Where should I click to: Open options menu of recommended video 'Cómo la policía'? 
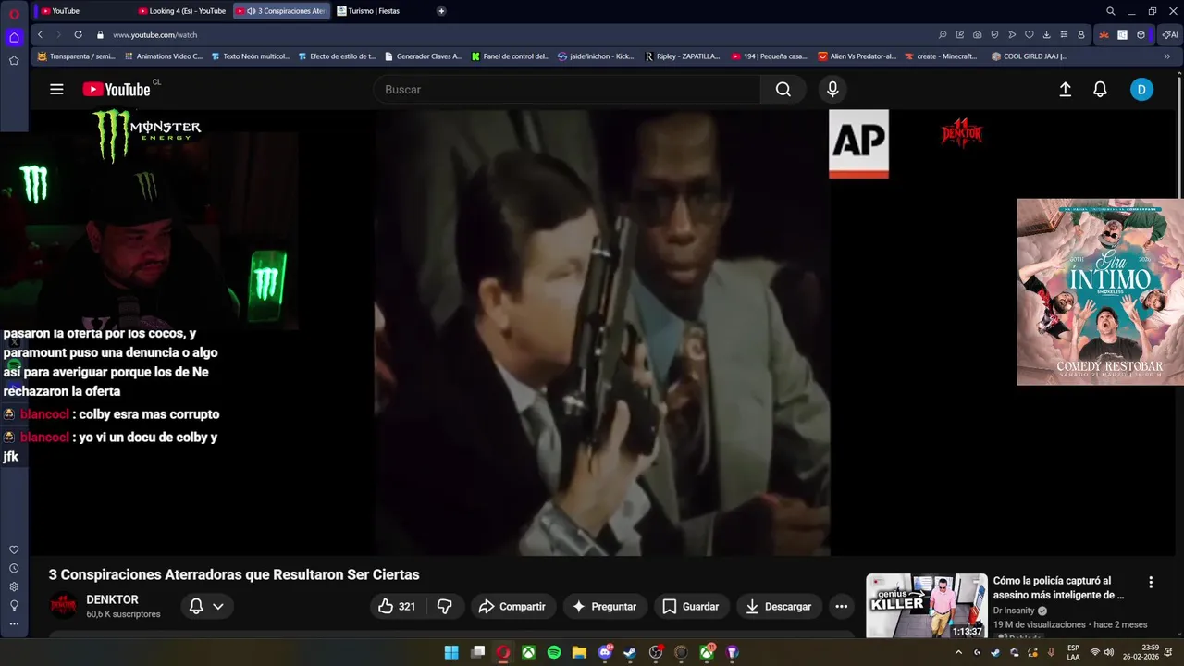(1151, 583)
